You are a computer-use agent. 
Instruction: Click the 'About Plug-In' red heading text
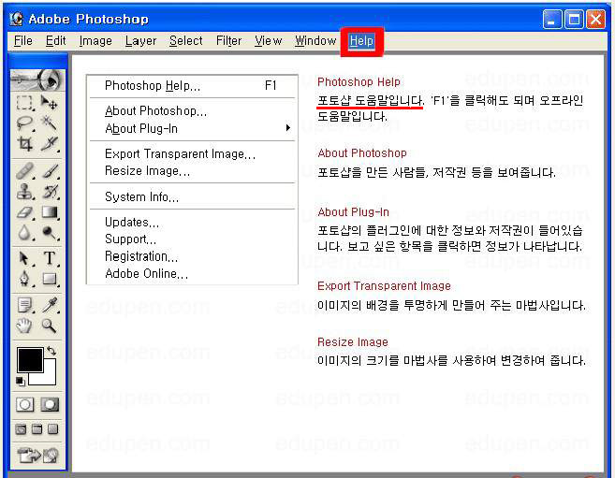354,212
